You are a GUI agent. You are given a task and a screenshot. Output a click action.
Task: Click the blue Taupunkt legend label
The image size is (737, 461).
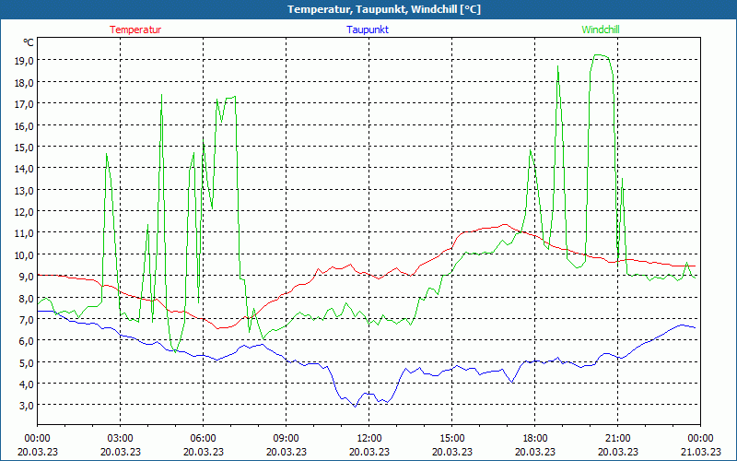pyautogui.click(x=368, y=30)
